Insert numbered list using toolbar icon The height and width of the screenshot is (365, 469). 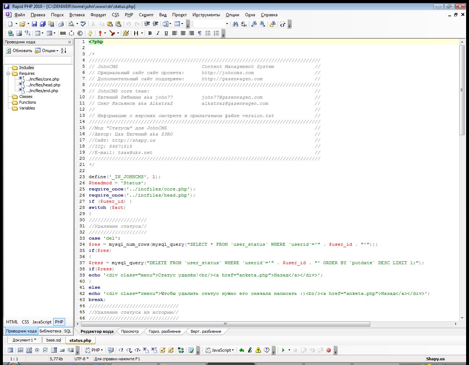(216, 33)
